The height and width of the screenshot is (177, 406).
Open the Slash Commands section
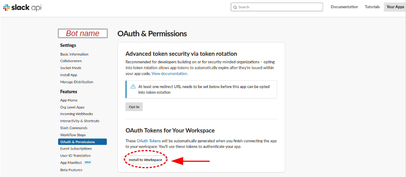click(x=74, y=128)
